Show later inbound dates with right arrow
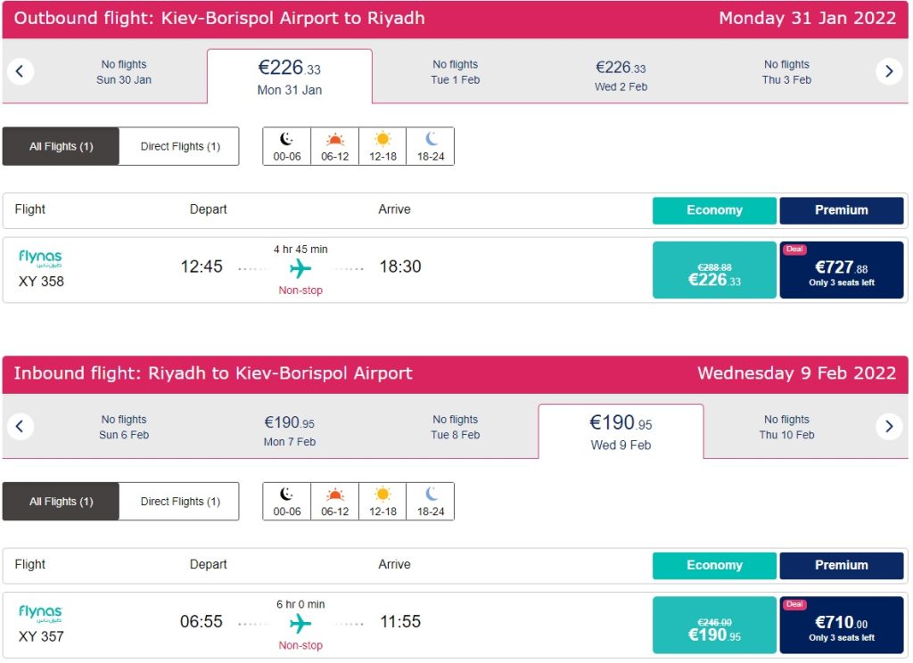The height and width of the screenshot is (663, 913). (888, 426)
